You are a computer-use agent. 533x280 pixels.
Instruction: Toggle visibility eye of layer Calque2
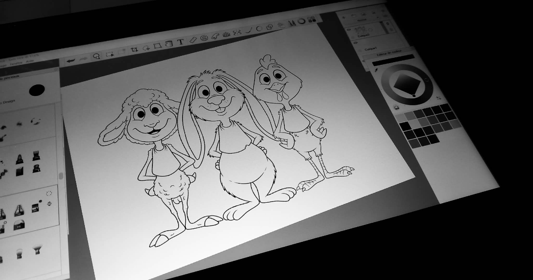pos(349,30)
